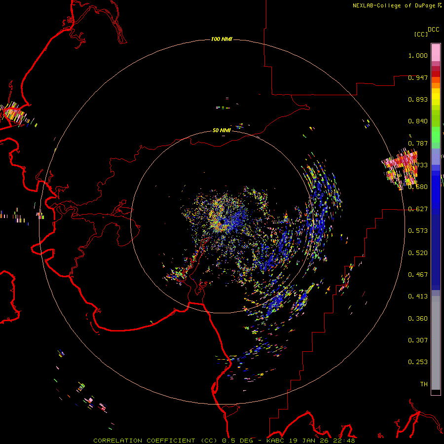Click the 0.307 scale value
The height and width of the screenshot is (444, 444).
coord(418,340)
